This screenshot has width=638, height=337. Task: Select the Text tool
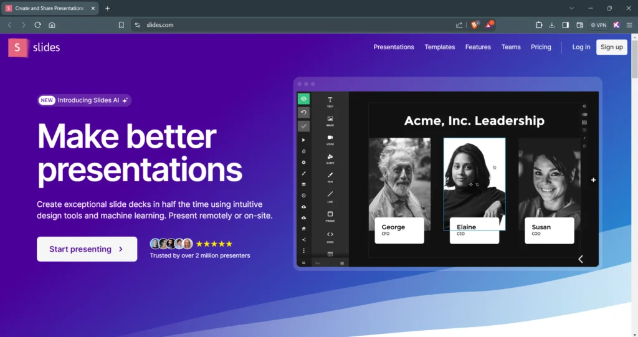[x=330, y=102]
